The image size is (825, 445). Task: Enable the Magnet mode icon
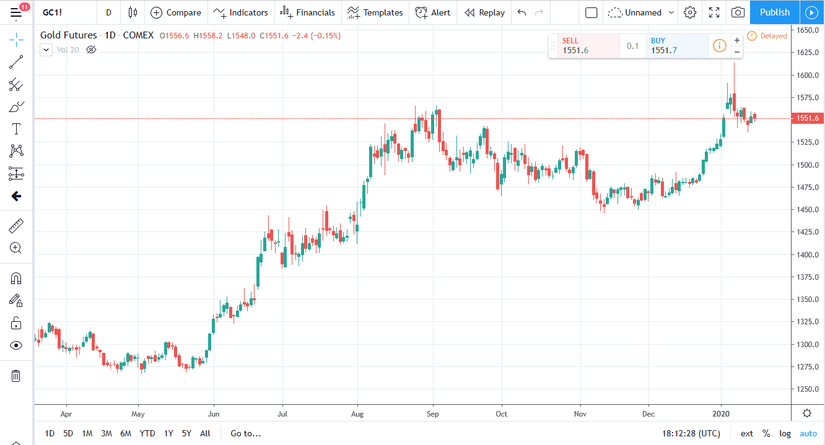click(15, 278)
